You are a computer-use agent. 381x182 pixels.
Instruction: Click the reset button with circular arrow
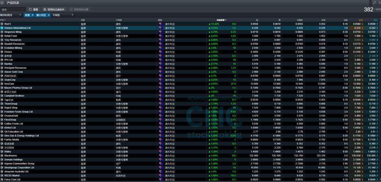(34, 10)
